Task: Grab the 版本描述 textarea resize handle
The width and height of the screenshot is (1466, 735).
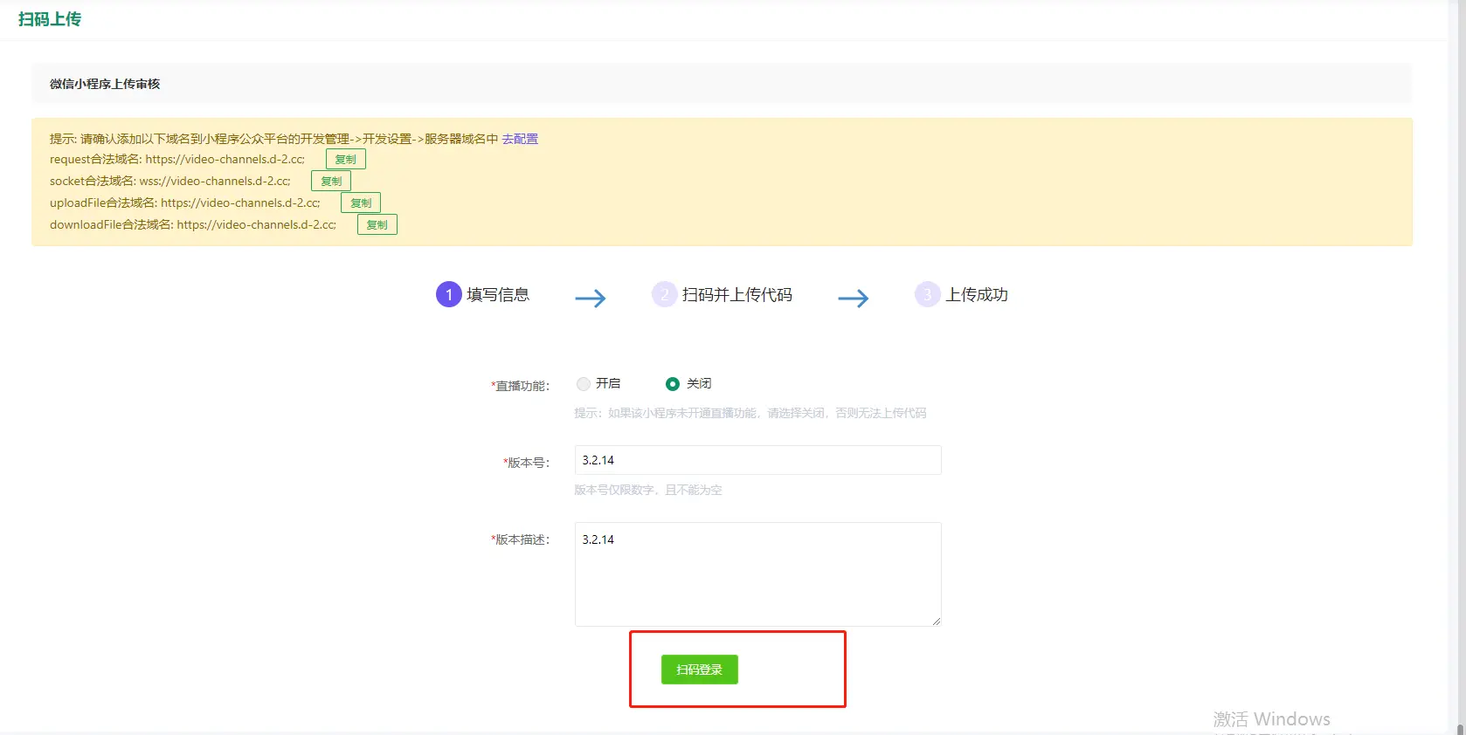Action: pyautogui.click(x=936, y=621)
